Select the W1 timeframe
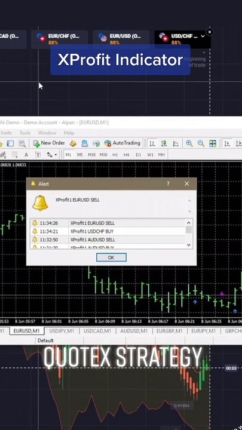 point(150,155)
